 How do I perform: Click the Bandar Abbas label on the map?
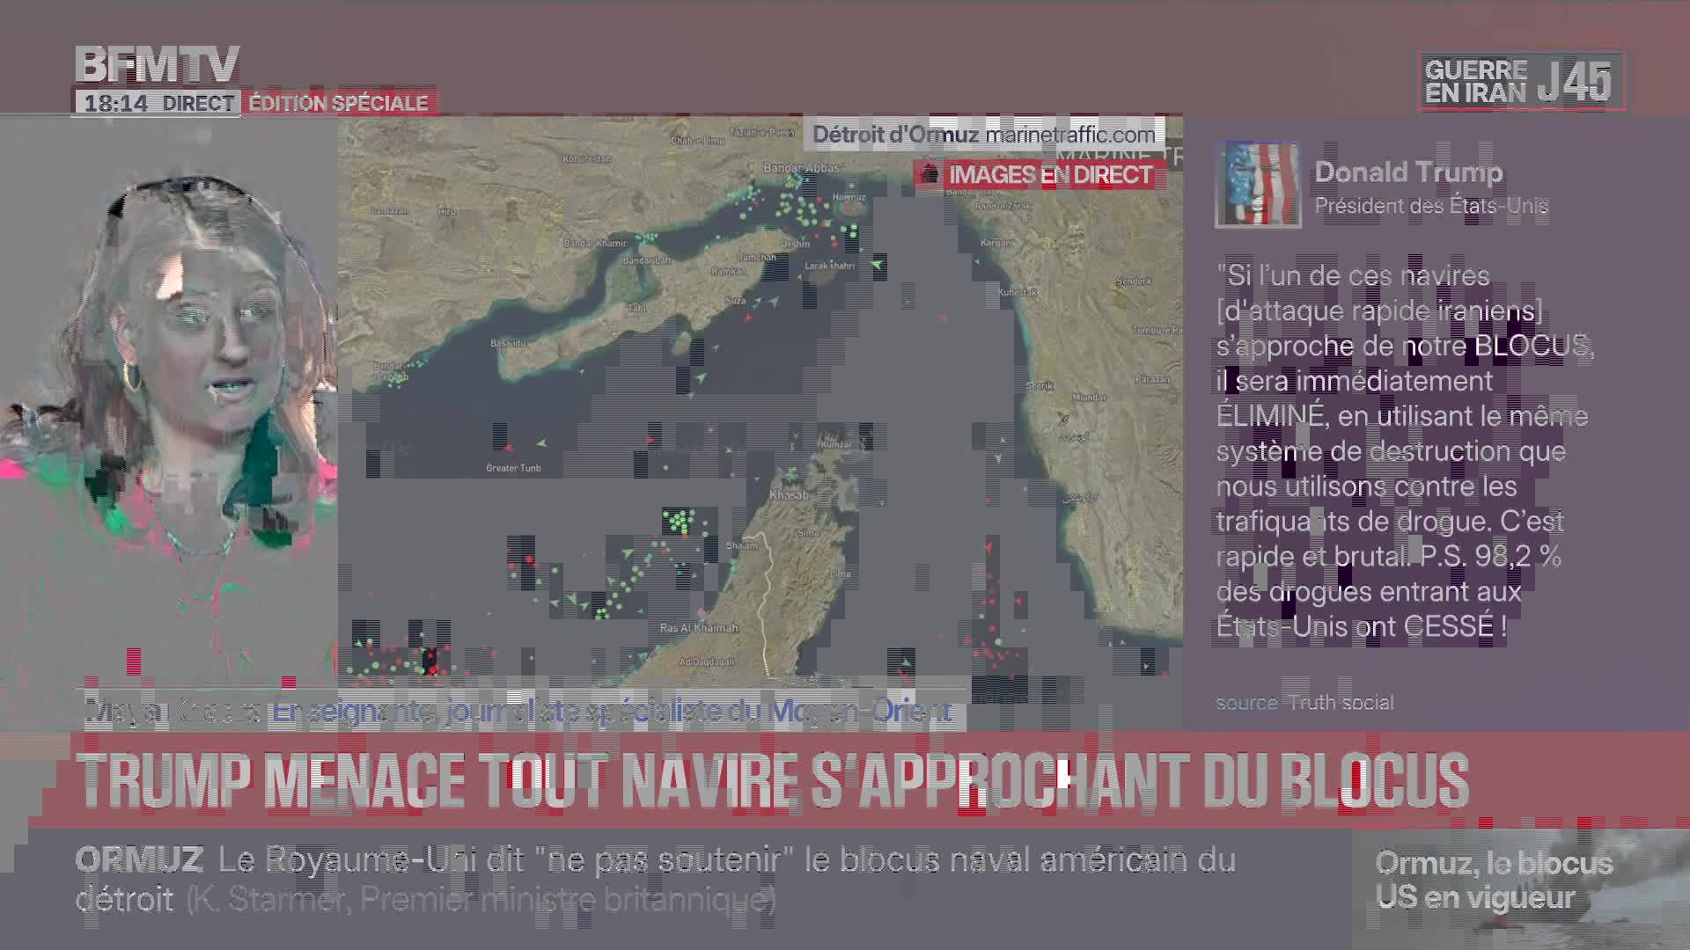(x=801, y=167)
